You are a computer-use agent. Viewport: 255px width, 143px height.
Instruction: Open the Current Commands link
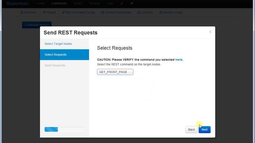pyautogui.click(x=116, y=12)
